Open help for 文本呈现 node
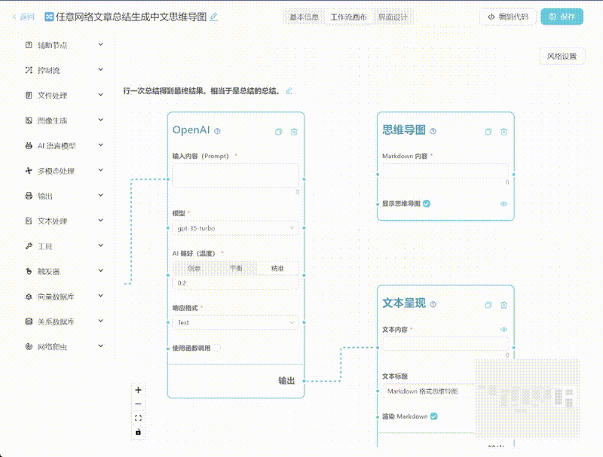The image size is (603, 457). point(433,304)
